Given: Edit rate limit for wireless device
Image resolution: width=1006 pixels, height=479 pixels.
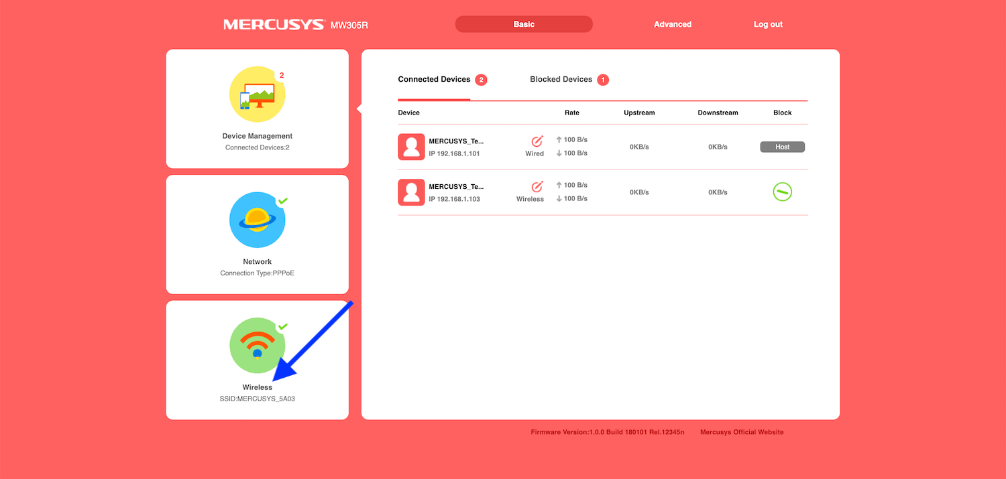Looking at the screenshot, I should coord(537,187).
